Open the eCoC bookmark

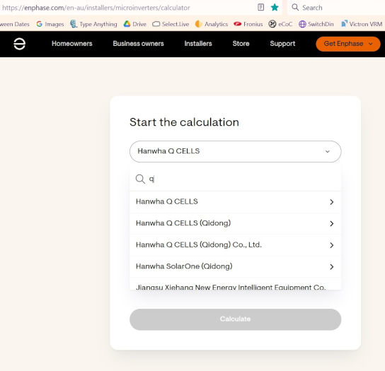280,24
